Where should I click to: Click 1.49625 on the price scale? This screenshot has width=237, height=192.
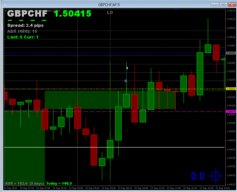click(x=231, y=185)
